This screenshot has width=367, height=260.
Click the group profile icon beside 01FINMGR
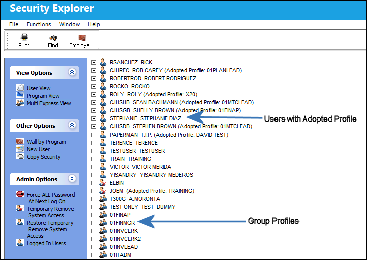click(103, 223)
